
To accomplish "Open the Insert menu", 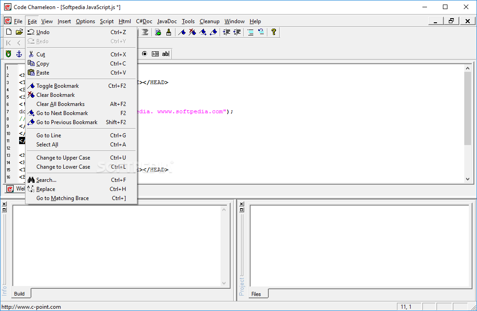I will [x=64, y=21].
